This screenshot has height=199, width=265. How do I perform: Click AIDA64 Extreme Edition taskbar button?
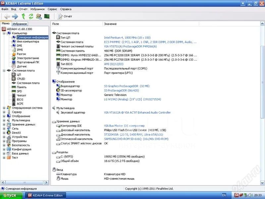pos(45,195)
